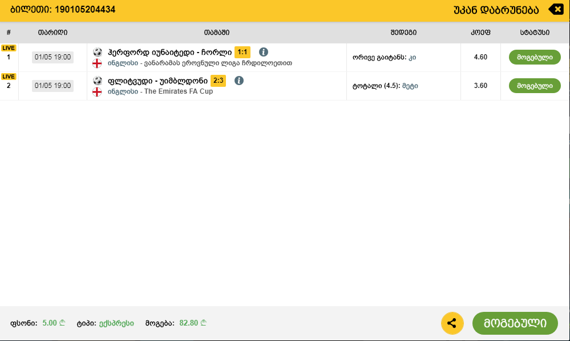
Task: Click the date 01/05 19:00 in row 1
Action: 52,57
